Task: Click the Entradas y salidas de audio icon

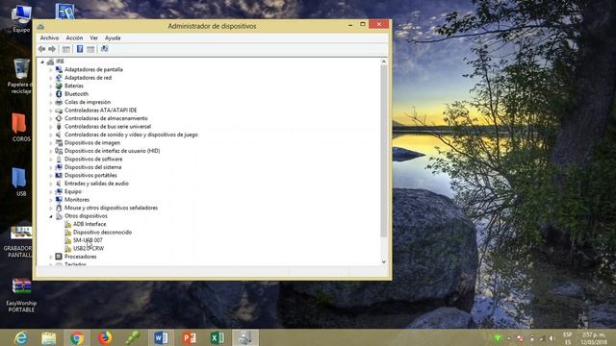Action: tap(59, 184)
